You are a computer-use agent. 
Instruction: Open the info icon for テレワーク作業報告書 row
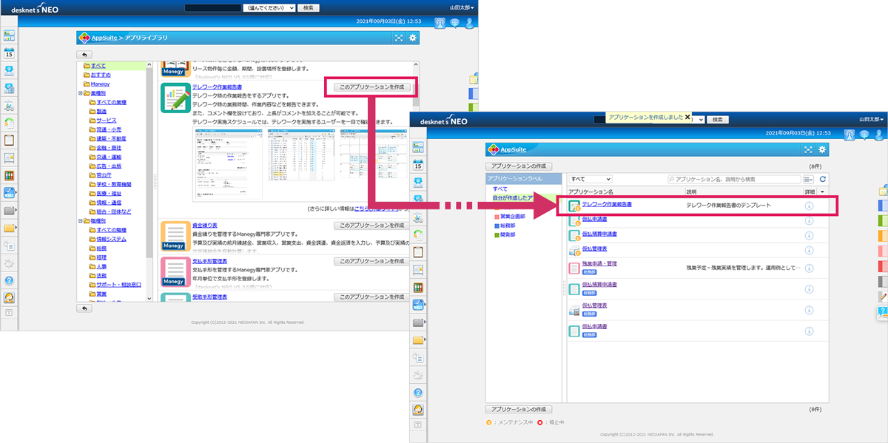click(x=809, y=206)
